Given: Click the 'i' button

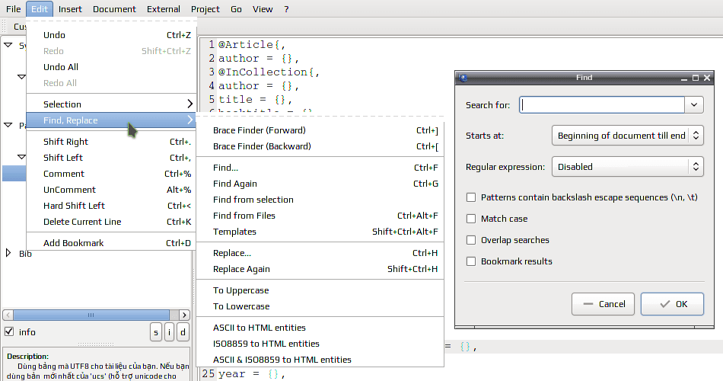Looking at the screenshot, I should click(169, 332).
